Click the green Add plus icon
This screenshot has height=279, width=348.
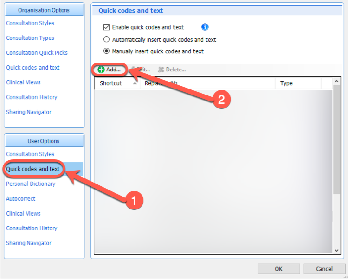pos(101,70)
